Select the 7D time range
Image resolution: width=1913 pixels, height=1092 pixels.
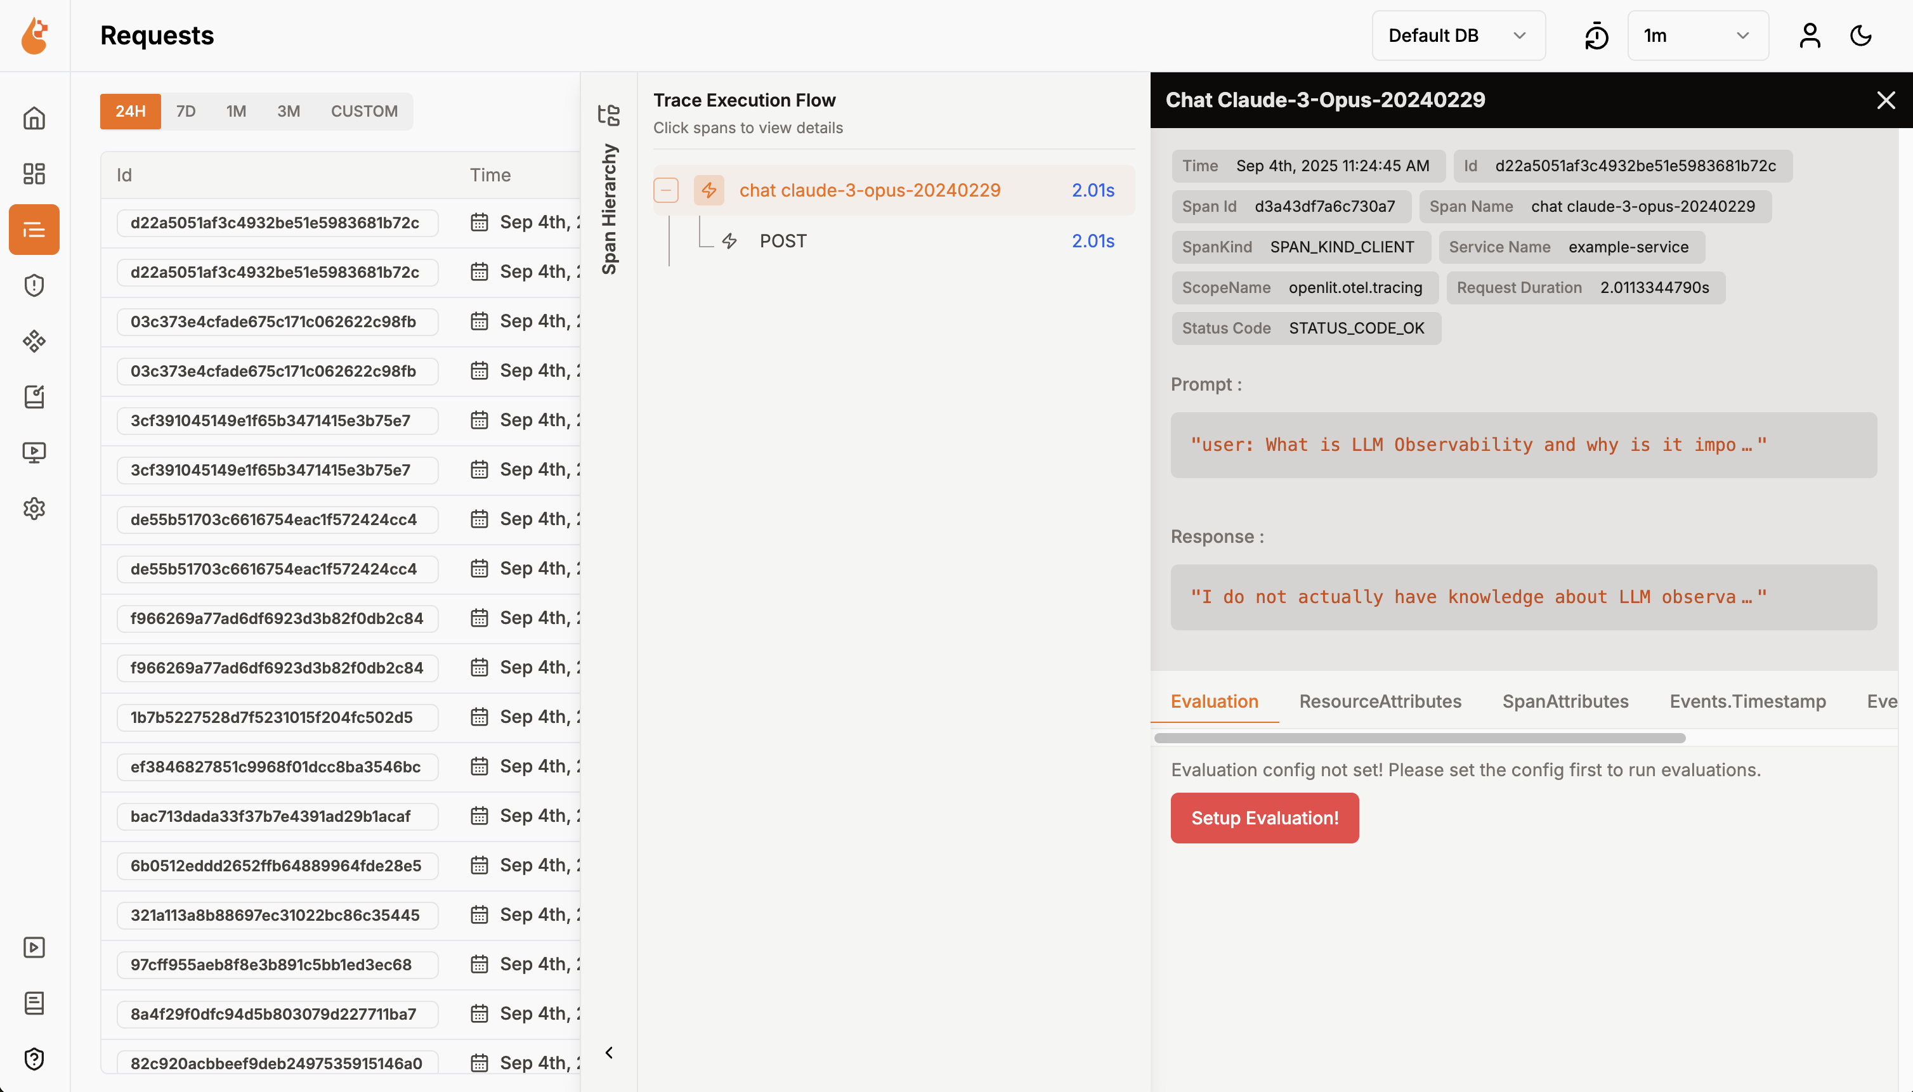[186, 111]
